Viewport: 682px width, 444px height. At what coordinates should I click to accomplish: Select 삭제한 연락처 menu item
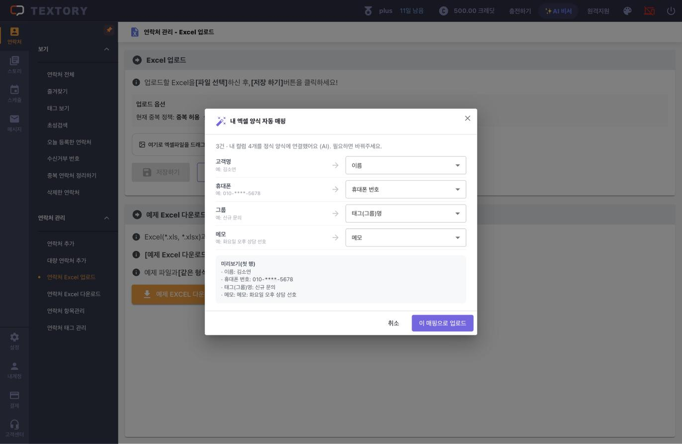click(x=63, y=192)
